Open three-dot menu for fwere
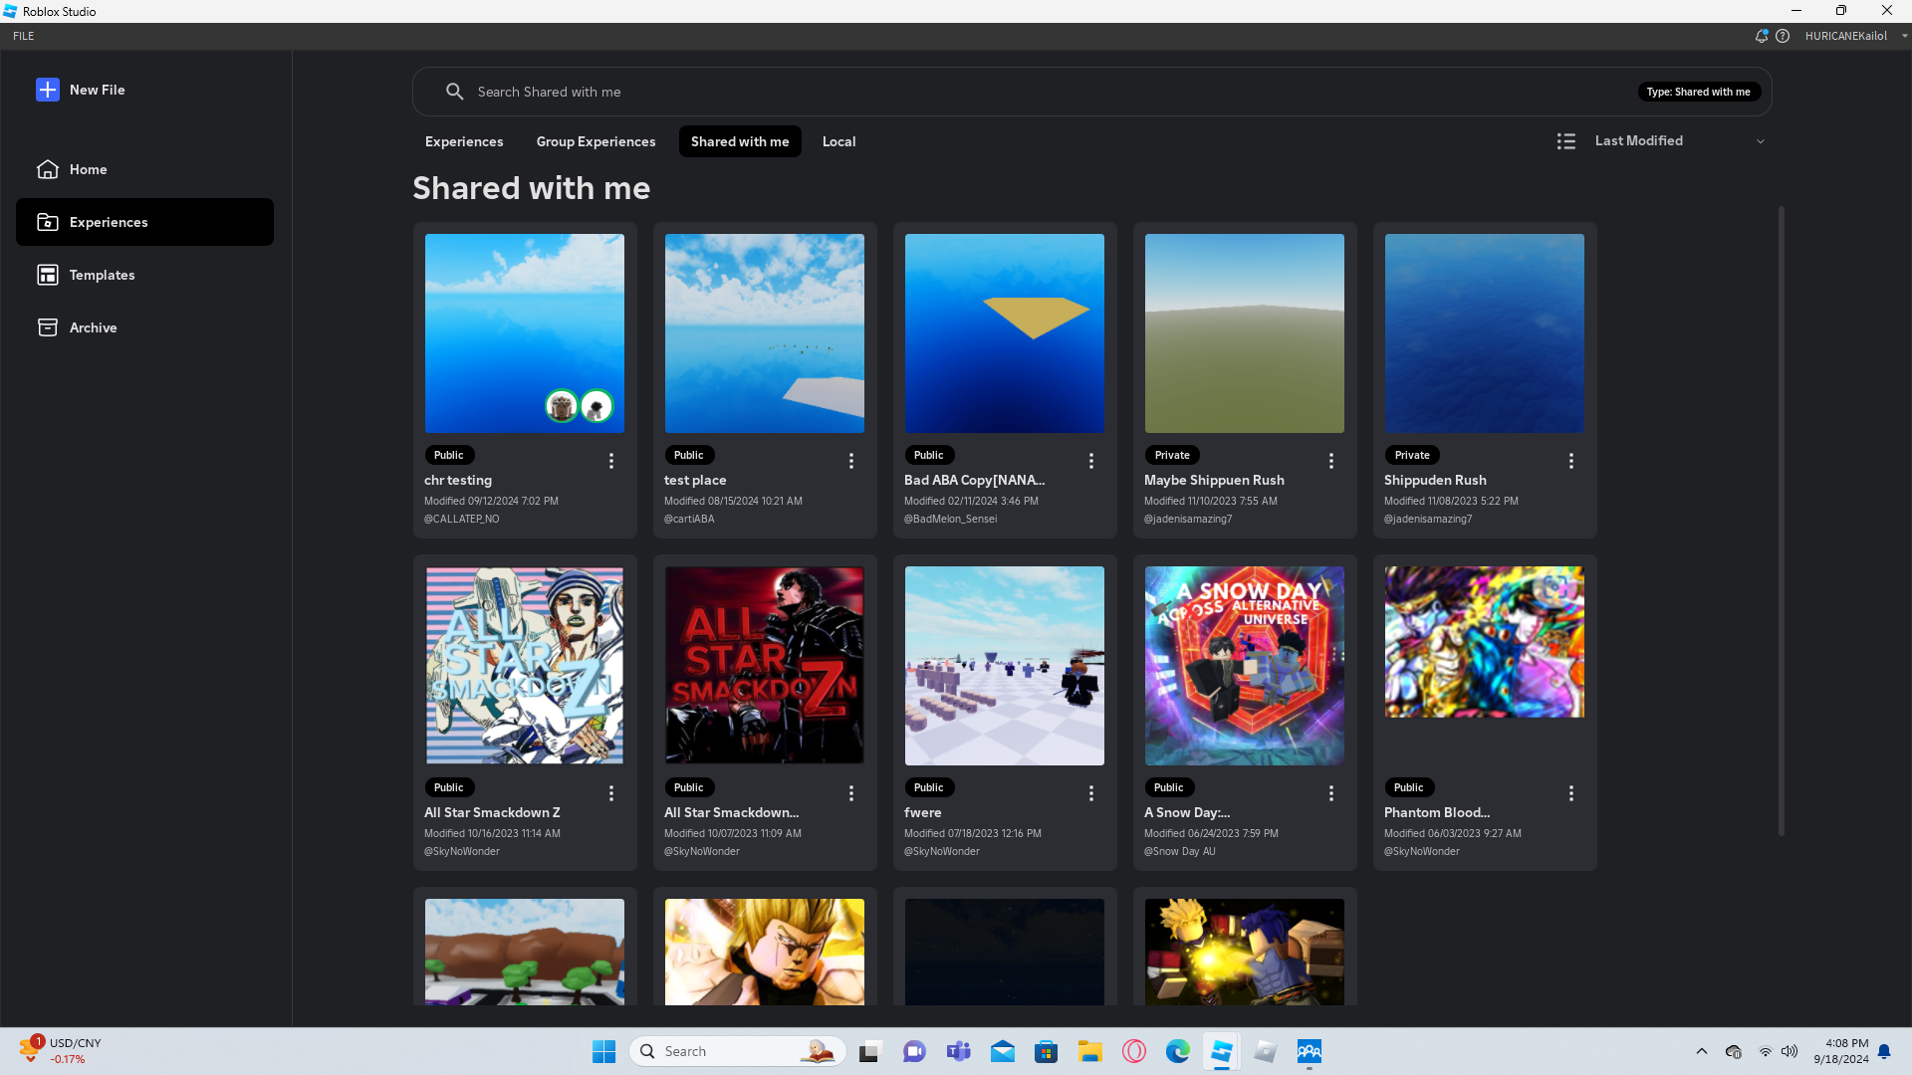Screen dimensions: 1912x1075 point(1090,793)
